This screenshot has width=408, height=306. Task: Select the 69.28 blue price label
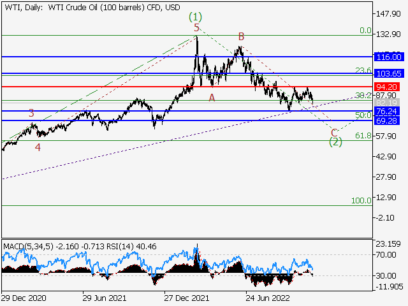click(387, 120)
